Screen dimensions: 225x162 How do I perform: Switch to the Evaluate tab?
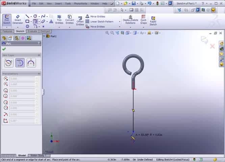pyautogui.click(x=32, y=31)
